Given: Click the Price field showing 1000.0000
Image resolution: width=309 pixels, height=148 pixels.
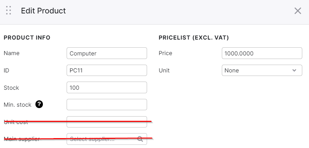Looking at the screenshot, I should point(262,53).
